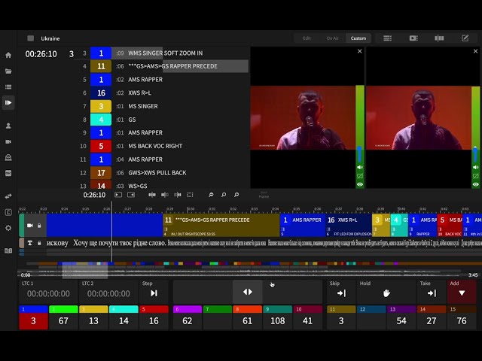The height and width of the screenshot is (361, 482).
Task: Click the boxed C sidebar icon
Action: pos(8,212)
